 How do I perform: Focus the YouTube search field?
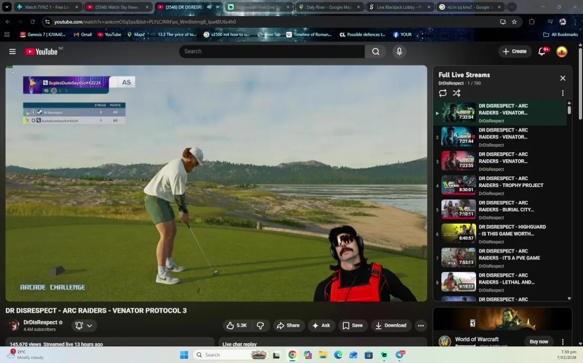click(x=272, y=51)
